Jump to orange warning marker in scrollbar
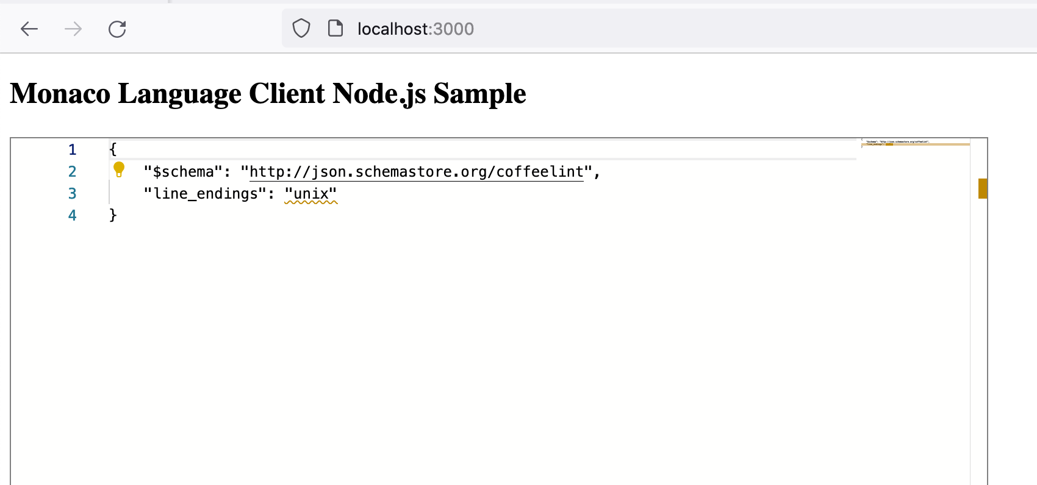This screenshot has width=1037, height=485. point(982,188)
